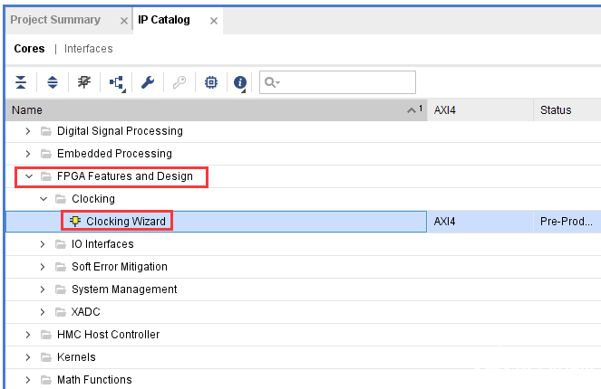This screenshot has width=601, height=389.
Task: Click the chip part compatibility icon
Action: point(210,82)
